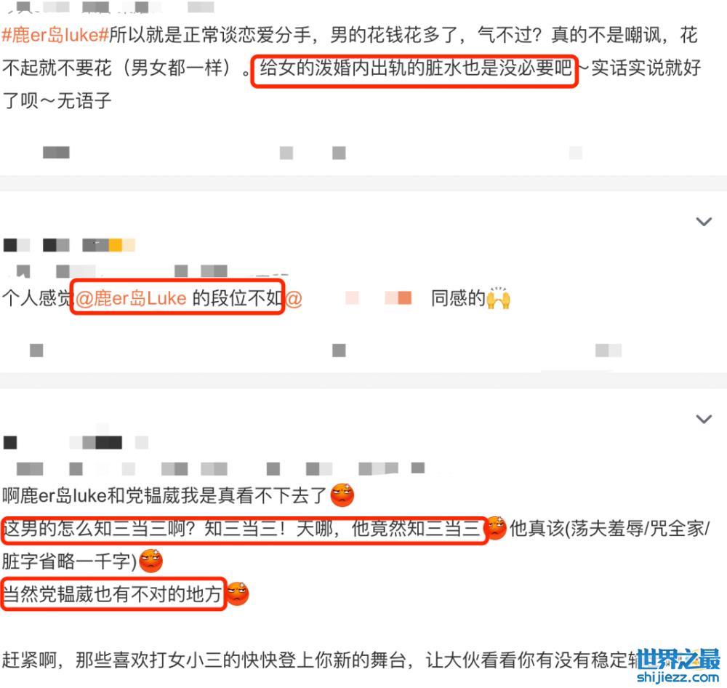Open the #鹿er岛luke# hashtag topic
727x688 pixels.
pyautogui.click(x=55, y=35)
